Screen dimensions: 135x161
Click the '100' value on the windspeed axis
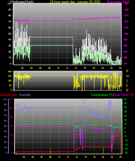pos(9,3)
